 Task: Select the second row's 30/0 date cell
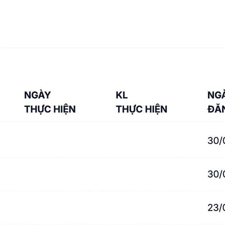(x=216, y=174)
